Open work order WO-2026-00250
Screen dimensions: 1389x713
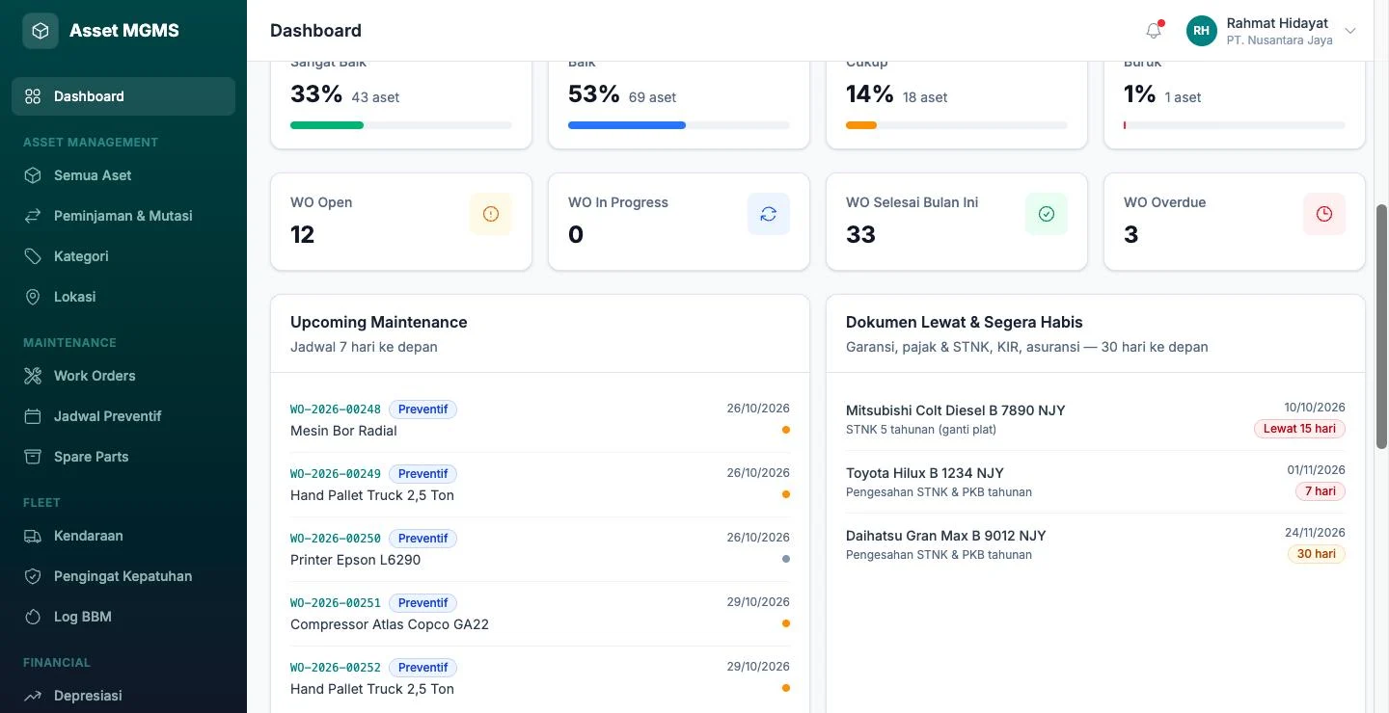tap(336, 539)
